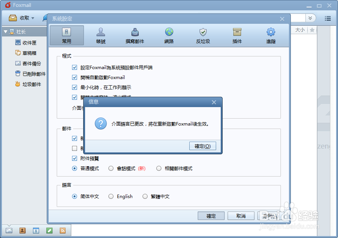Switch to the 進階 settings tab
Viewport: 338px width, 238px height.
[271, 35]
